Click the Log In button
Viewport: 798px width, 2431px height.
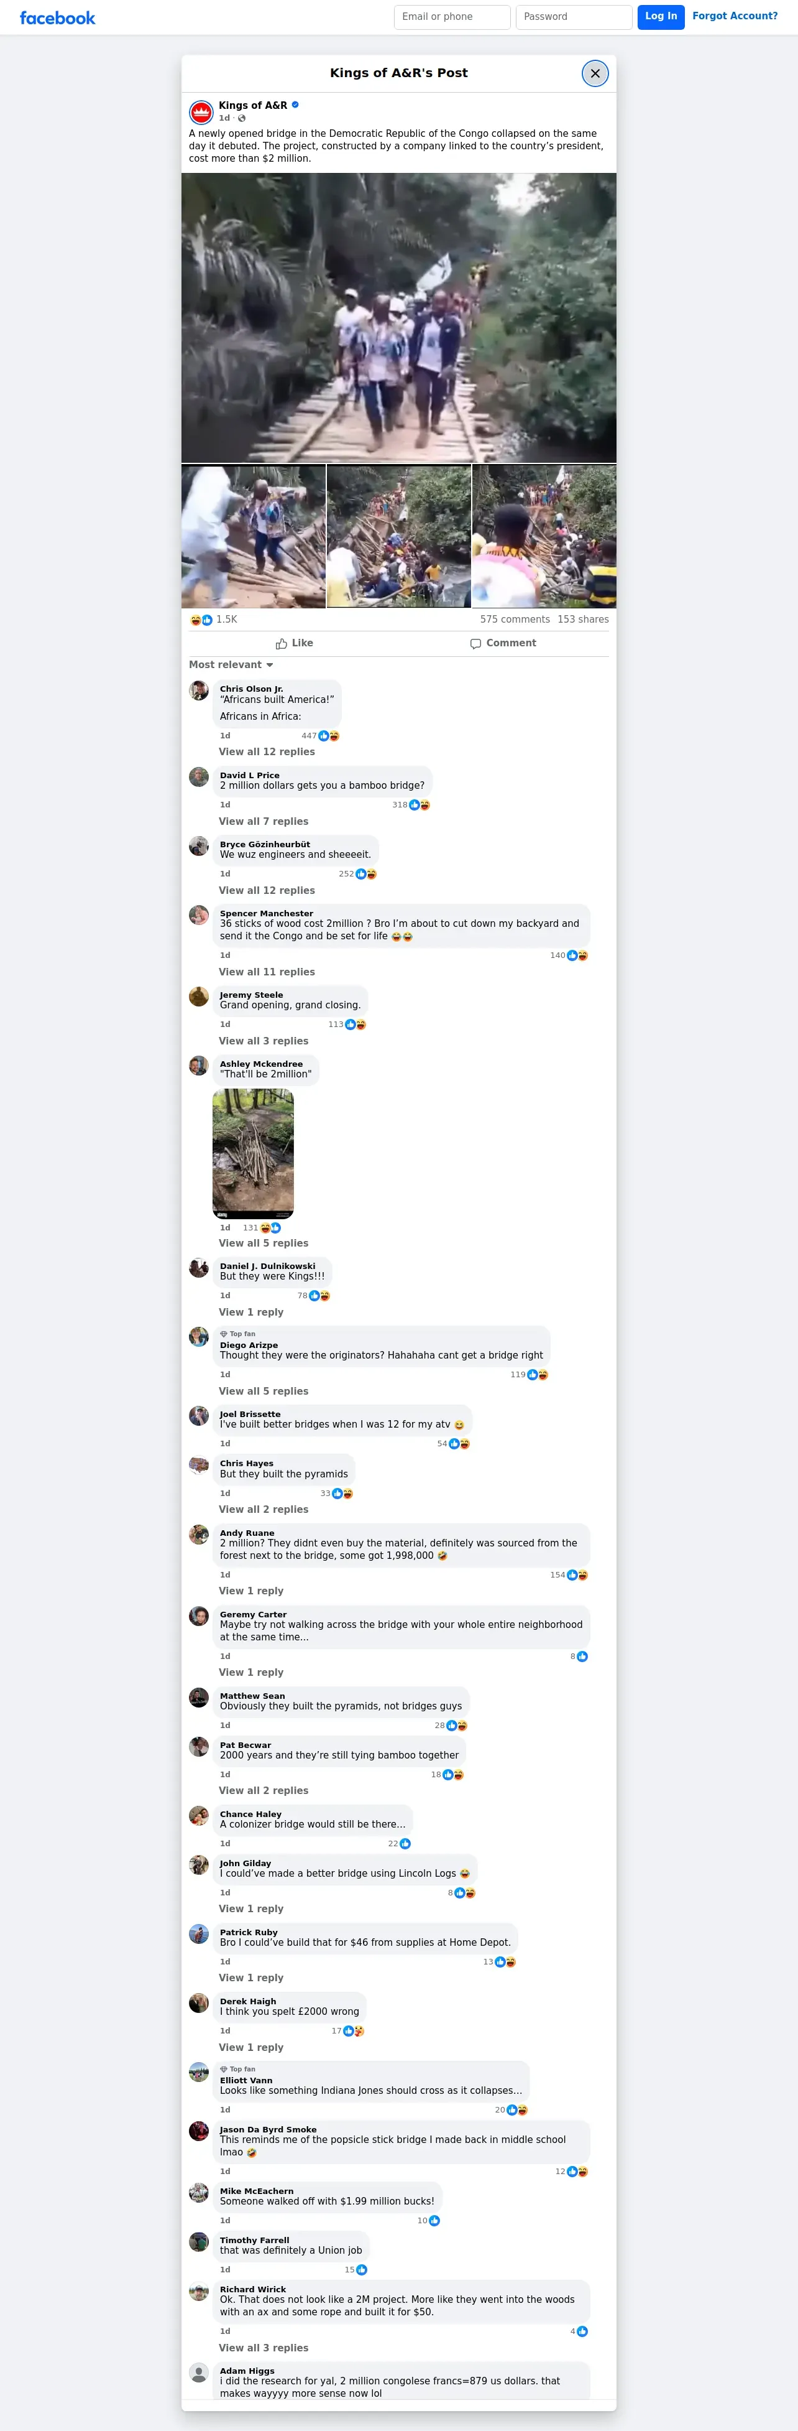point(660,17)
